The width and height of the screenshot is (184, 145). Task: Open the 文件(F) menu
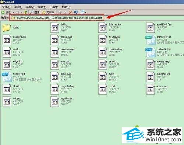[6, 7]
